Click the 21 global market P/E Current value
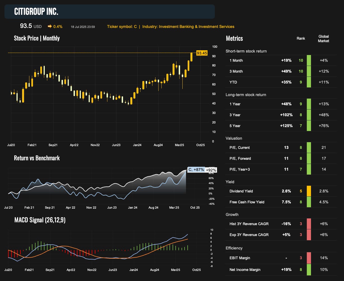Screen dimensions: 344x281 tap(324, 147)
